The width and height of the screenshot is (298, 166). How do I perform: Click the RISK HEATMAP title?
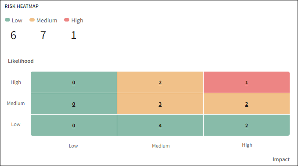click(x=22, y=6)
